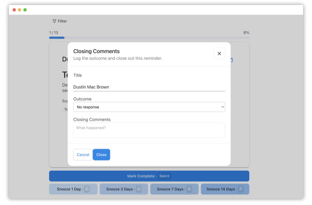The image size is (312, 205).
Task: Click the blue icon behind the dialog's right edge
Action: 231,60
